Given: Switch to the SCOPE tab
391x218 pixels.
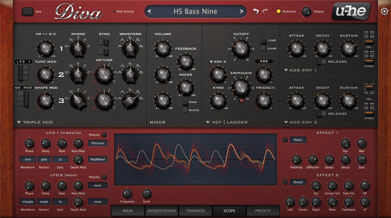Looking at the screenshot, I should click(x=229, y=211).
